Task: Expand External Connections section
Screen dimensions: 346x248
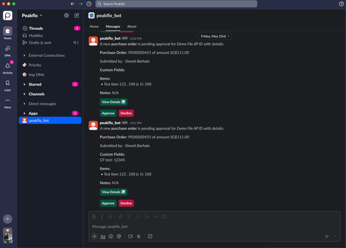Action: tap(46, 55)
